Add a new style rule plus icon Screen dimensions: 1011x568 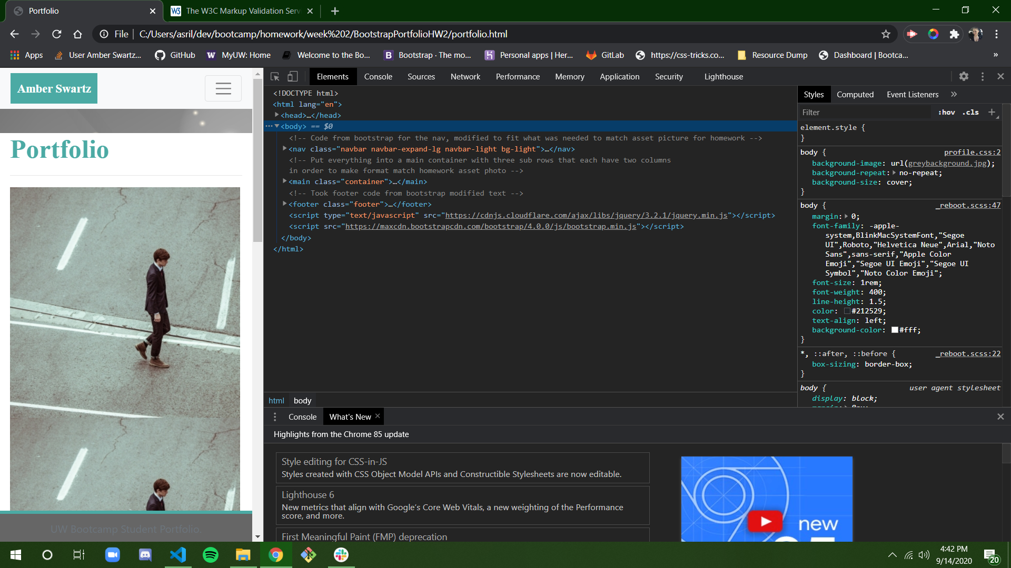pos(992,112)
